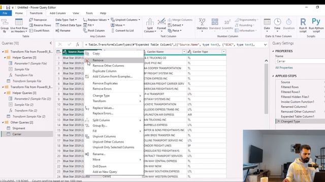
Task: Switch to the Help tab
Action: click(103, 13)
